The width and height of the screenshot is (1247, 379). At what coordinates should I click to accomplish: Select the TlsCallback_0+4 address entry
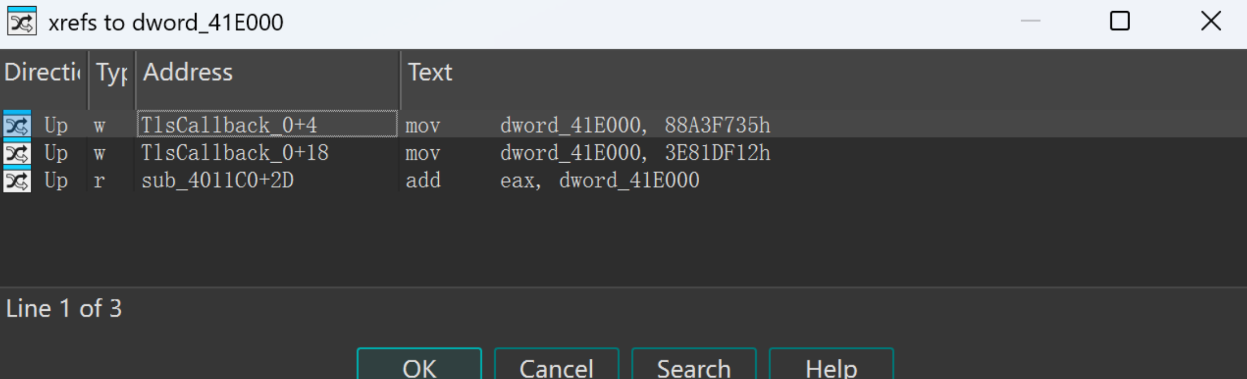pos(229,125)
